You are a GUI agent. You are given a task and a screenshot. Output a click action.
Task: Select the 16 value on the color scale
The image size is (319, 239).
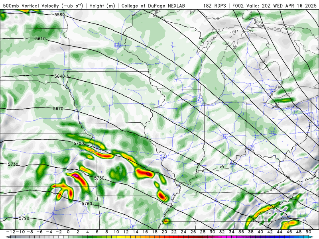pyautogui.click(x=145, y=232)
